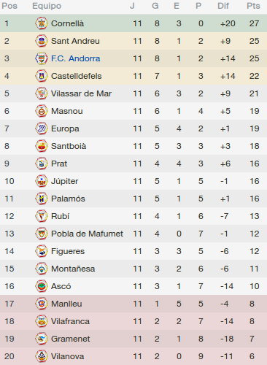Select the Gramenet badge icon
Viewport: 267px width, 365px height.
(x=42, y=339)
